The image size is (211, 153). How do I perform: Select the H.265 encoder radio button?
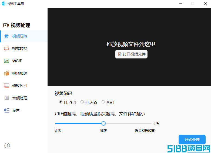point(82,102)
